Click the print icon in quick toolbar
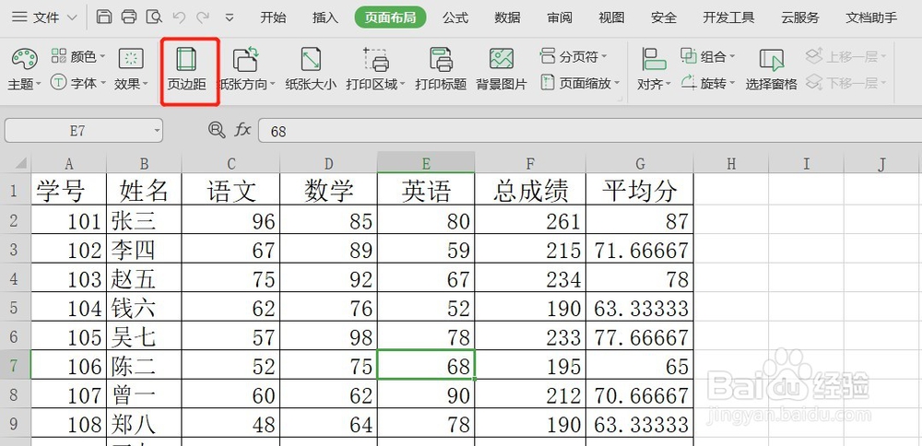 click(x=129, y=17)
